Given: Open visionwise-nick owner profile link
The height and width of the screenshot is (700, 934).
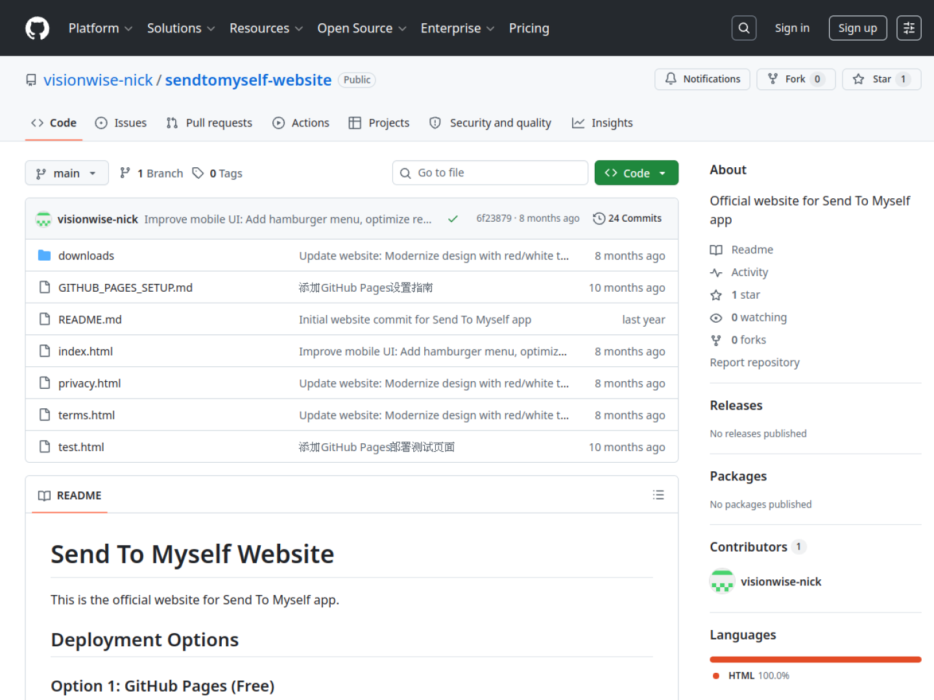Looking at the screenshot, I should (98, 80).
